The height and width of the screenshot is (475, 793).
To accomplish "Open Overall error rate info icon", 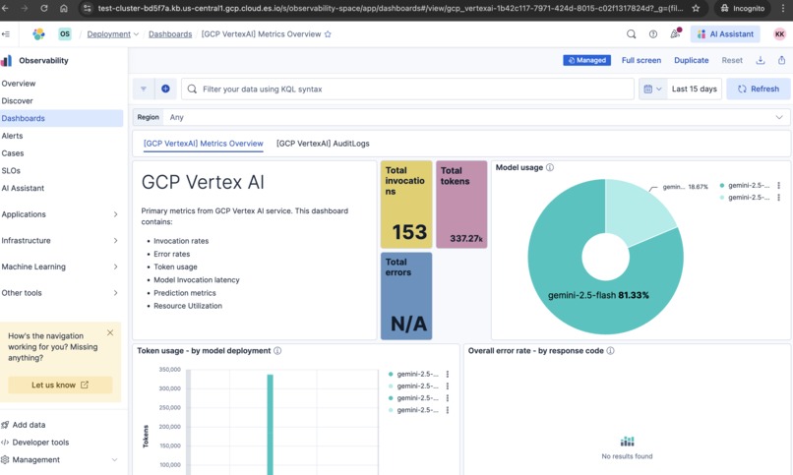I will point(610,351).
